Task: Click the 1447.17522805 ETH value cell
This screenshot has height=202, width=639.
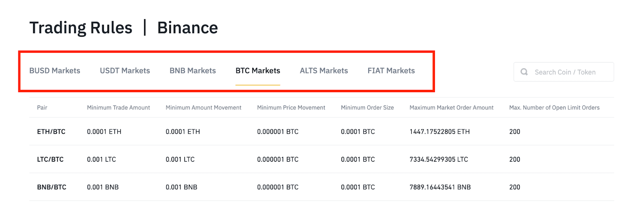Action: 439,132
